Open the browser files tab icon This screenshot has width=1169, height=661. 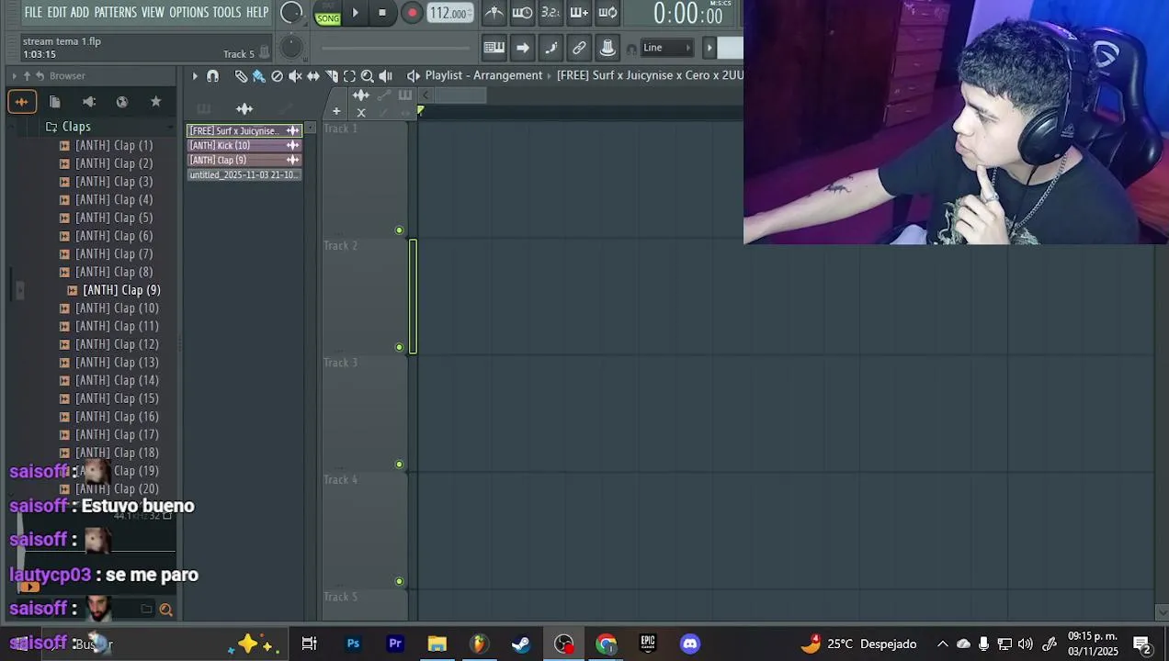coord(54,102)
